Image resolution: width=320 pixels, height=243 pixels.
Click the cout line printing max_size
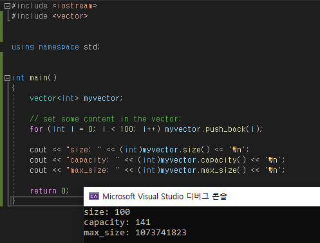click(157, 170)
